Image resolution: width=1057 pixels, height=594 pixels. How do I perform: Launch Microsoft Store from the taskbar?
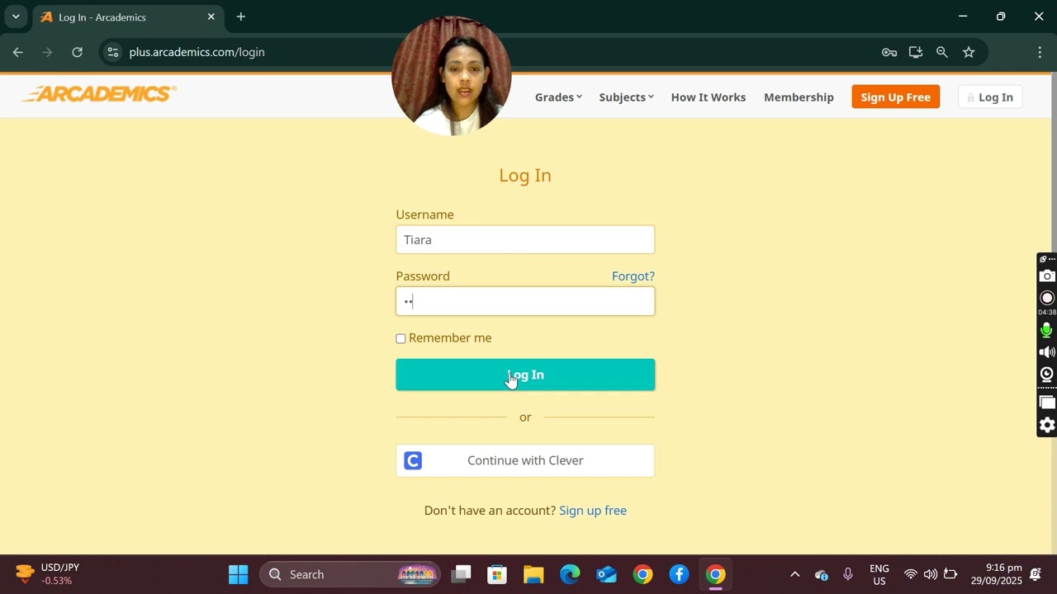click(x=497, y=574)
